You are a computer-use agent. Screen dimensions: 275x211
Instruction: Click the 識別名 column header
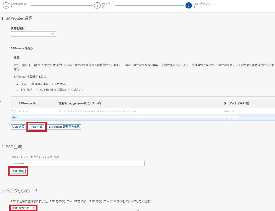coord(80,103)
